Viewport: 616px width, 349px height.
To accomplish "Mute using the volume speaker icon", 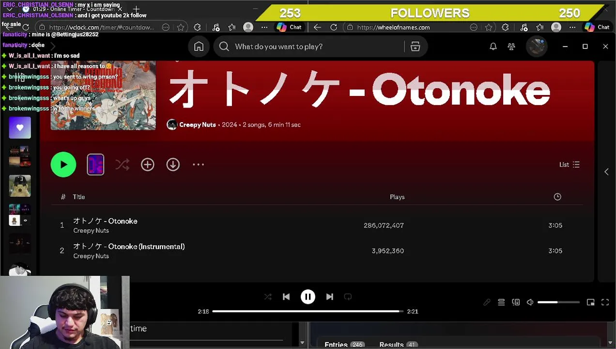I will [x=530, y=302].
